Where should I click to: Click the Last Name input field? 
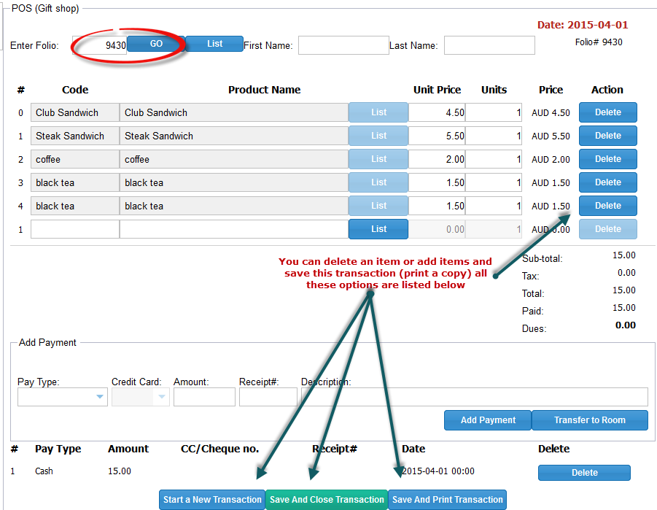click(489, 45)
